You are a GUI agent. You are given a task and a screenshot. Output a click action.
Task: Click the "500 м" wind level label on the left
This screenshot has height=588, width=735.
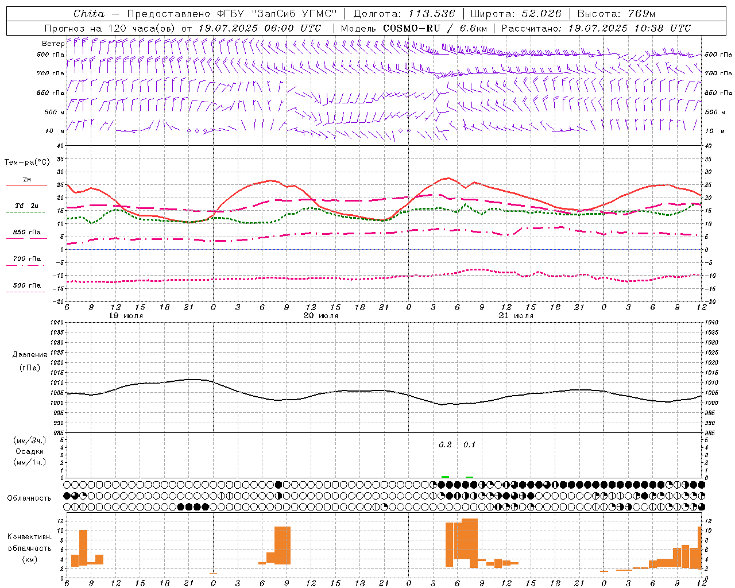55,112
